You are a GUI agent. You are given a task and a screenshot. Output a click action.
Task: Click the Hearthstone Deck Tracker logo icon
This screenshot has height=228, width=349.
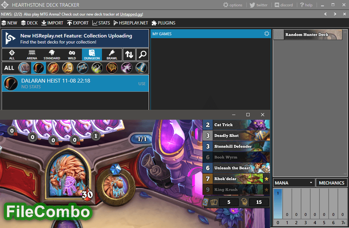pos(5,5)
